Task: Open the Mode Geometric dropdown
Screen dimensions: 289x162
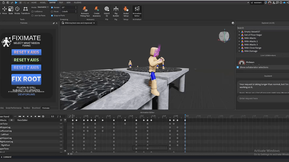Action: point(43,7)
